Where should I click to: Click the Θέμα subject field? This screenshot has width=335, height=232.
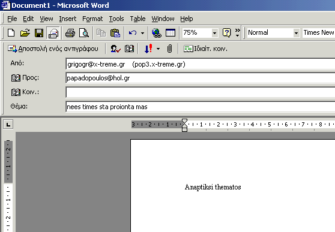[x=201, y=107]
